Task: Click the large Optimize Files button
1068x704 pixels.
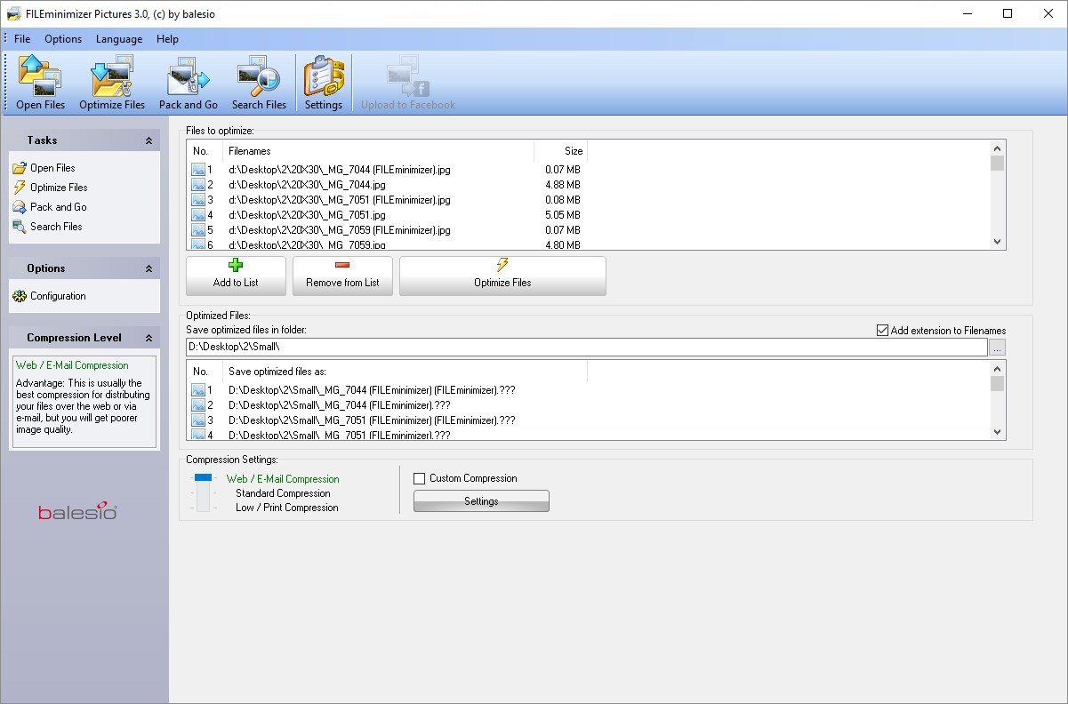Action: coord(502,276)
